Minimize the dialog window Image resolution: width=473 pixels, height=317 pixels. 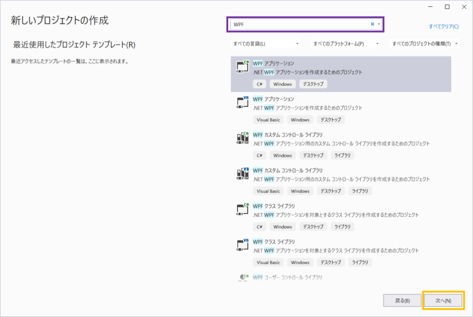click(431, 6)
